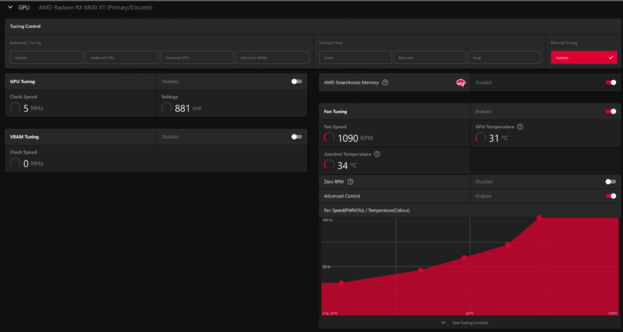The height and width of the screenshot is (332, 623).
Task: Disable the Fan Tuning toggle
Action: click(610, 111)
